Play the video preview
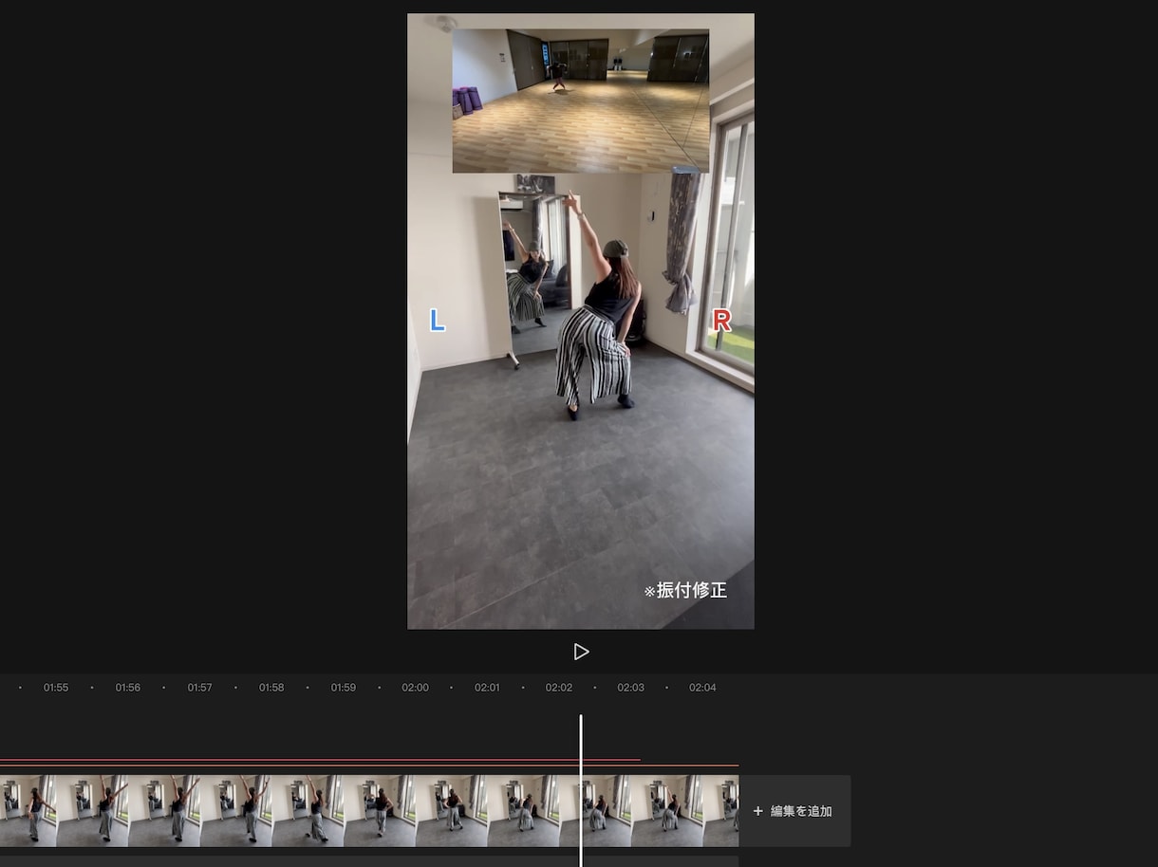 coord(581,652)
